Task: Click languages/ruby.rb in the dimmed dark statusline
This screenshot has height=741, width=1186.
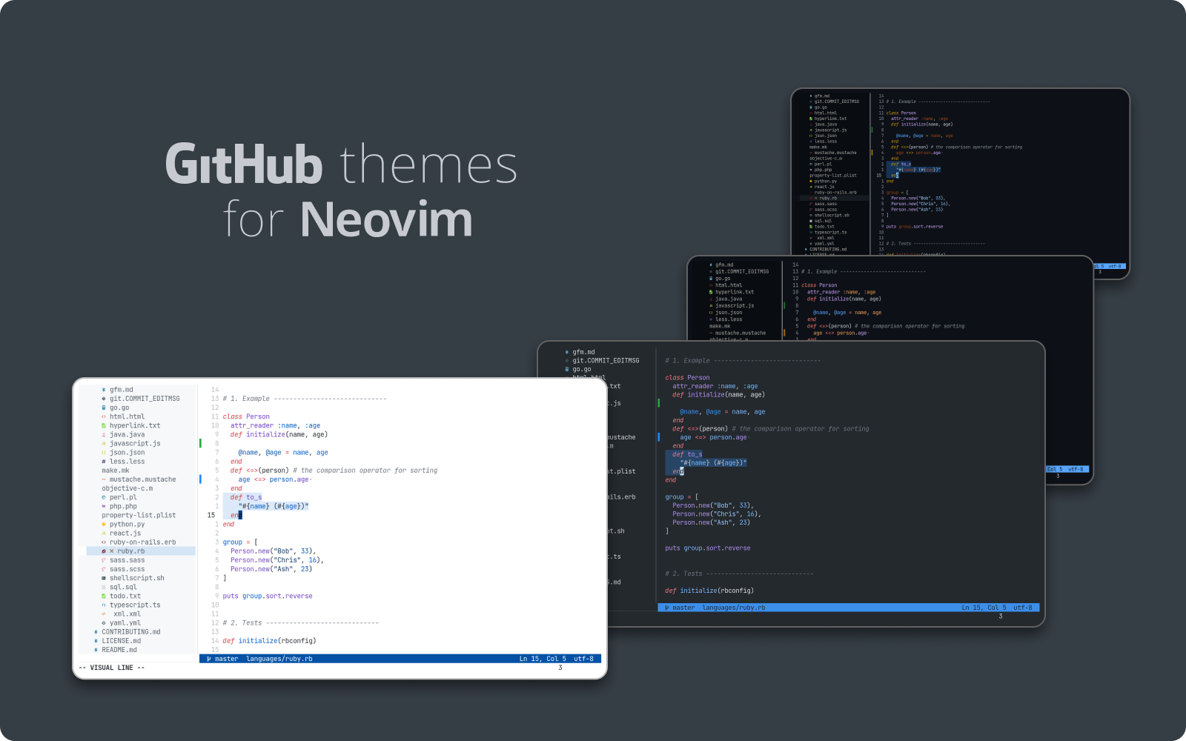Action: pyautogui.click(x=734, y=608)
